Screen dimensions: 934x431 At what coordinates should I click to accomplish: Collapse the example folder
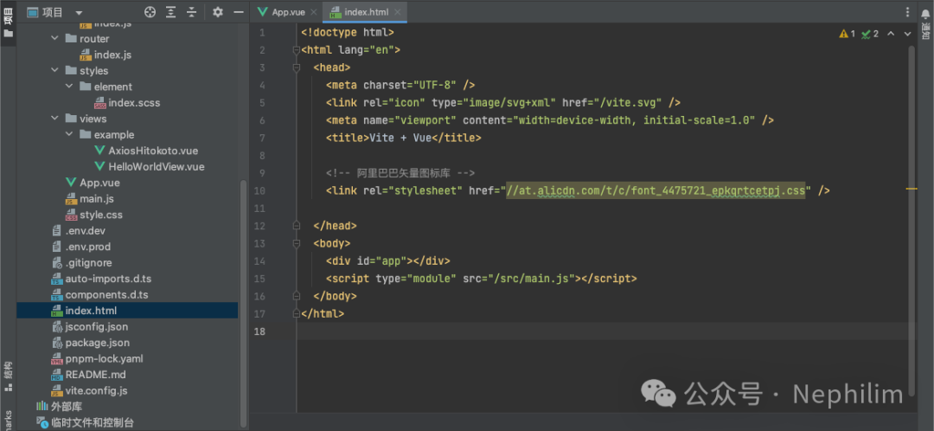[x=69, y=135]
